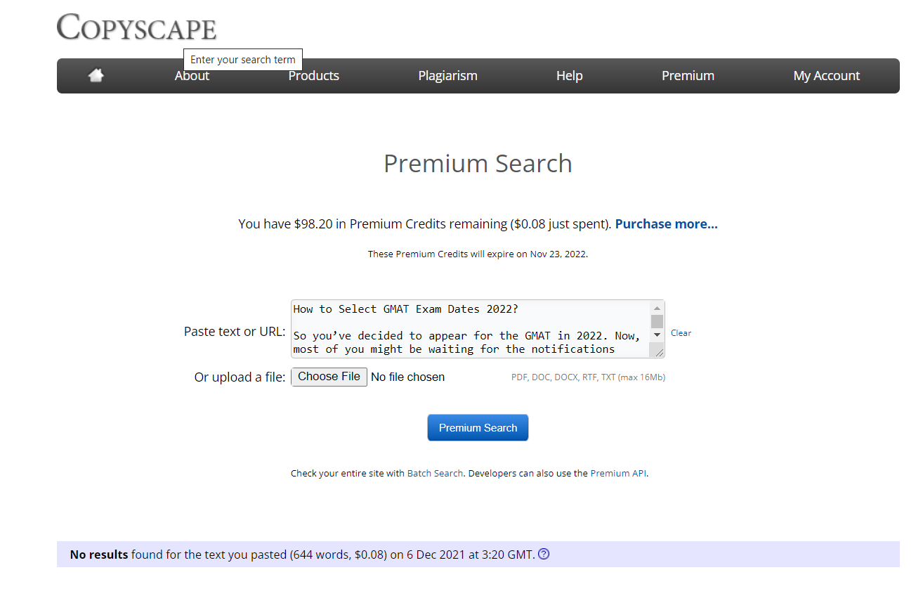Viewport: 916px width, 603px height.
Task: Open the Batch Search link
Action: point(435,474)
